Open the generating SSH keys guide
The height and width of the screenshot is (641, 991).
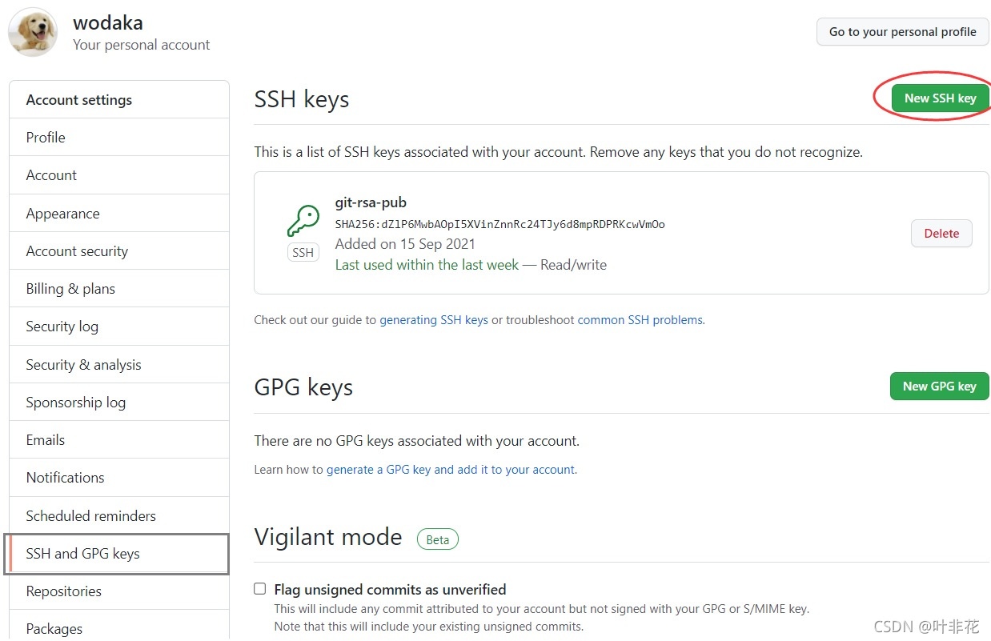tap(433, 320)
